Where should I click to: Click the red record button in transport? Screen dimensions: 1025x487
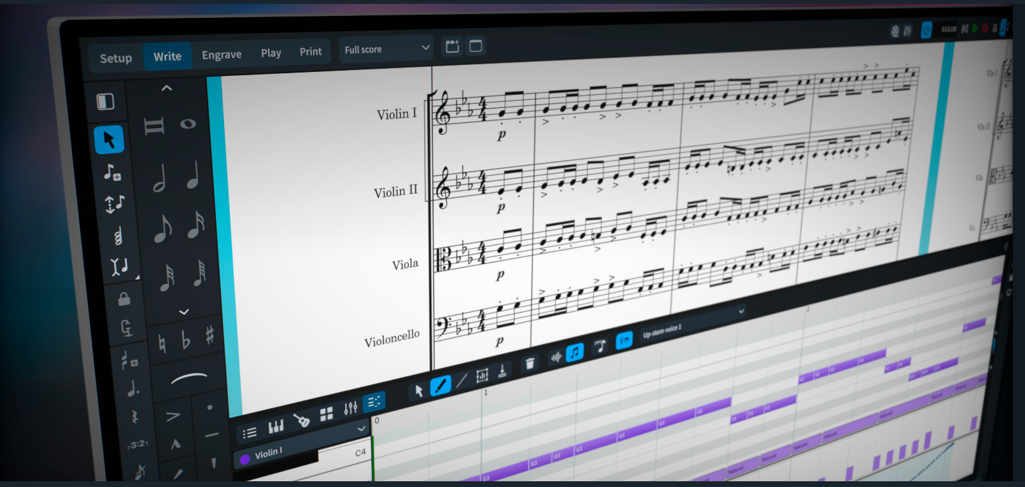[985, 29]
